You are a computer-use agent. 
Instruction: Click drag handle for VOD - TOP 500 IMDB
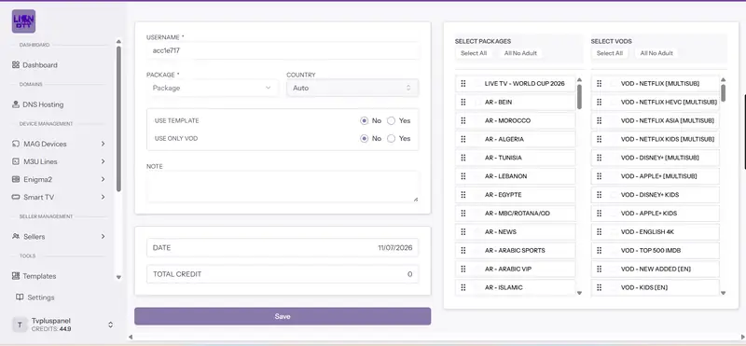pyautogui.click(x=600, y=250)
